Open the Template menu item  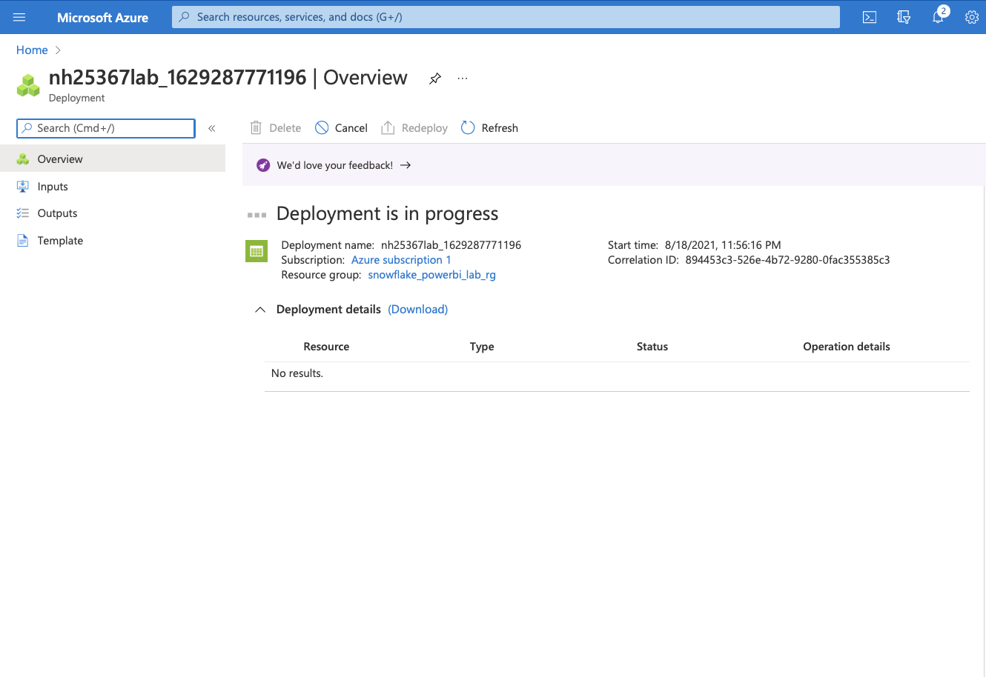[x=60, y=241]
